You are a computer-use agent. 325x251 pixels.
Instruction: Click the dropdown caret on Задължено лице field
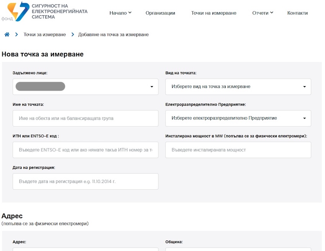[x=151, y=87]
